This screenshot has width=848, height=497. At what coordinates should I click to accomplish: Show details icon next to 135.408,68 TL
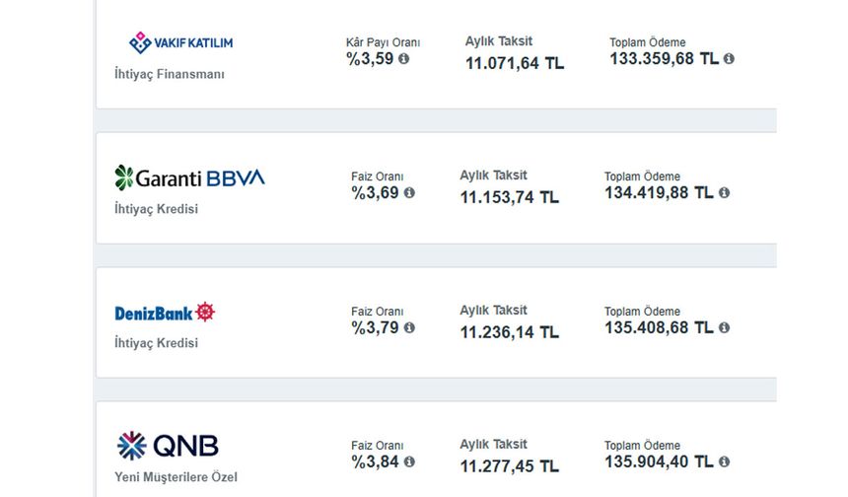724,327
